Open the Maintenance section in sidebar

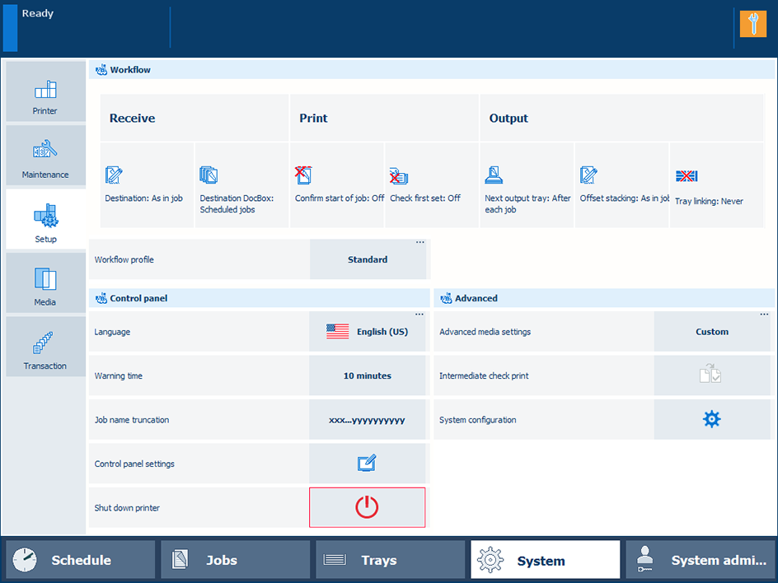click(45, 156)
